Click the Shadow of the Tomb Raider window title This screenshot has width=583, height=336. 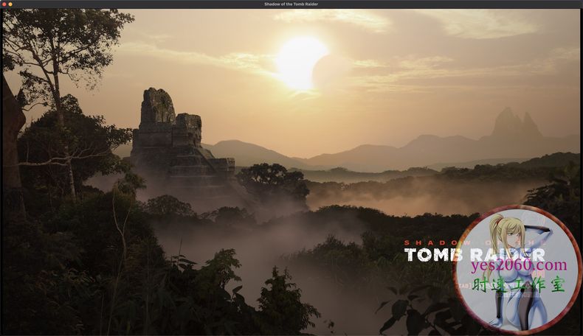click(x=291, y=4)
